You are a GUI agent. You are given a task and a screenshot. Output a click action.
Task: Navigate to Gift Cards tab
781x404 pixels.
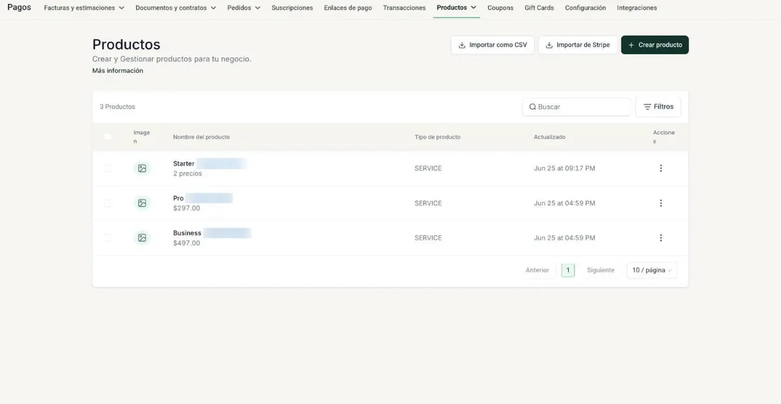(539, 8)
